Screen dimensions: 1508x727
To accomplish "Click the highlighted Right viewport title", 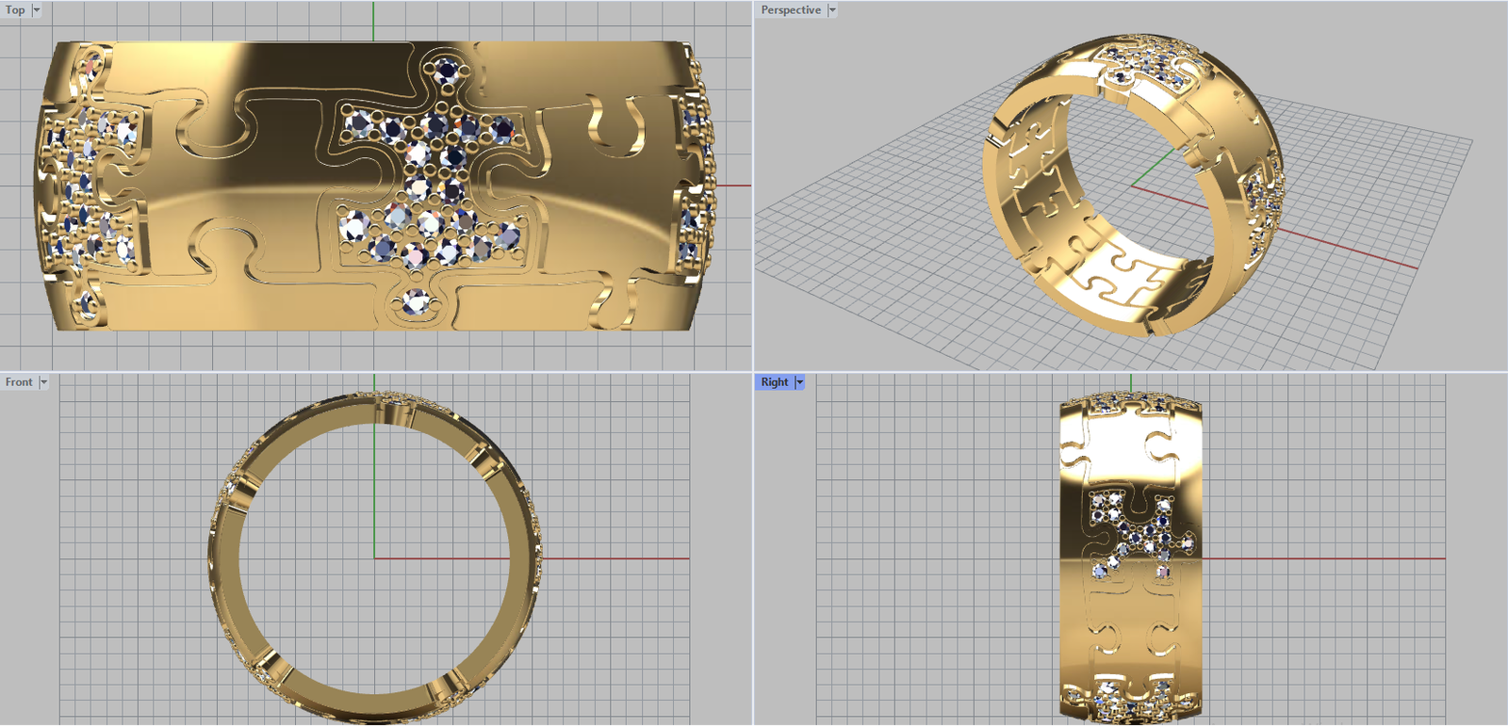I will (775, 382).
